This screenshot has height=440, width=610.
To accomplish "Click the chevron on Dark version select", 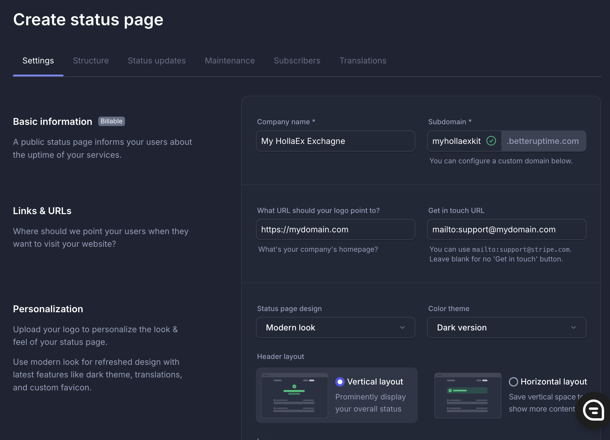I will coord(574,328).
